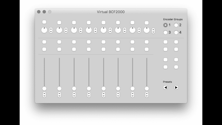Image resolution: width=222 pixels, height=125 pixels.
Task: Click the push button above channel 2 knob
Action: click(x=59, y=22)
